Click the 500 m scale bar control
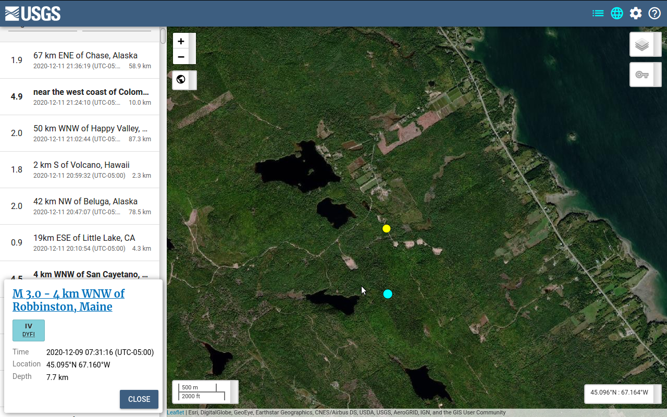Viewport: 667px width, 417px height. [202, 392]
